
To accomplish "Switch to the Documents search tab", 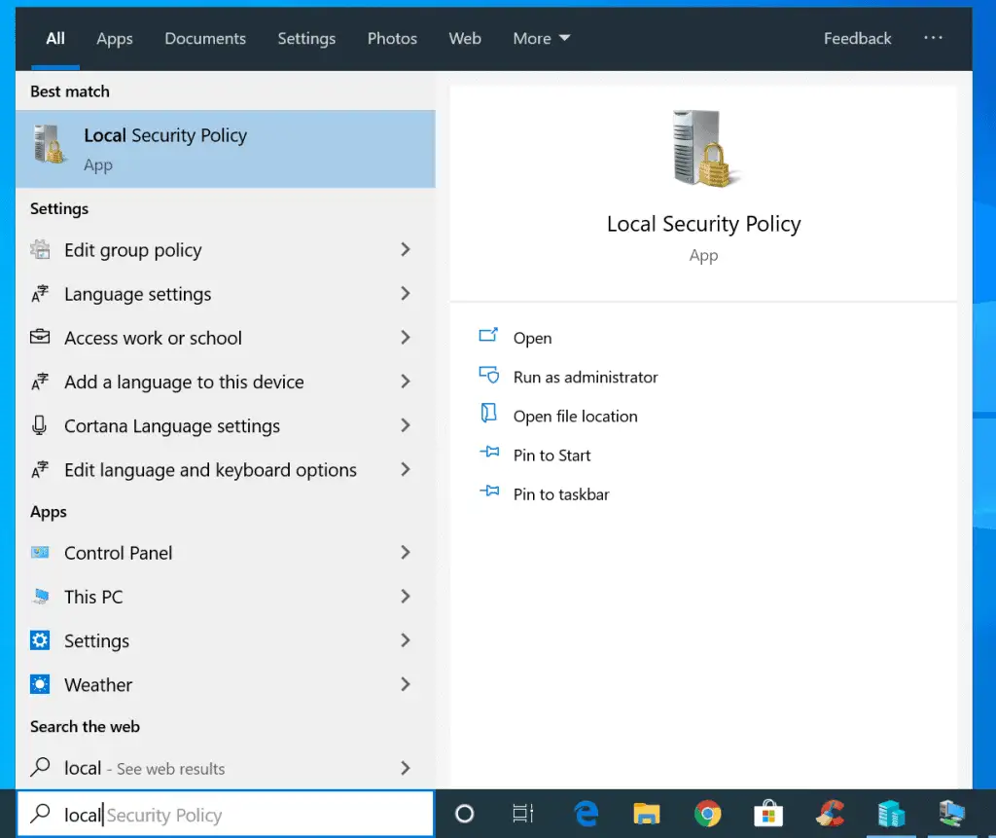I will point(205,39).
